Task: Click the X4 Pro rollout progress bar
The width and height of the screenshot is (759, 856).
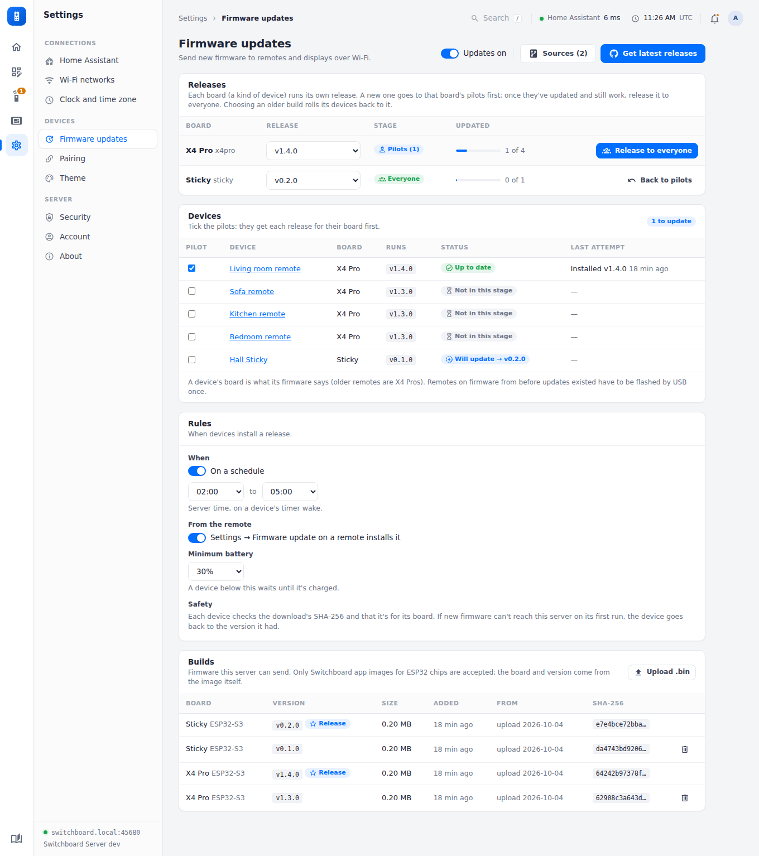Action: [478, 151]
